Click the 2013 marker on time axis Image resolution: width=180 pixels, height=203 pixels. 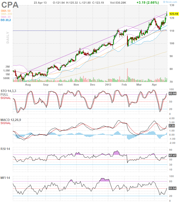tap(109, 84)
